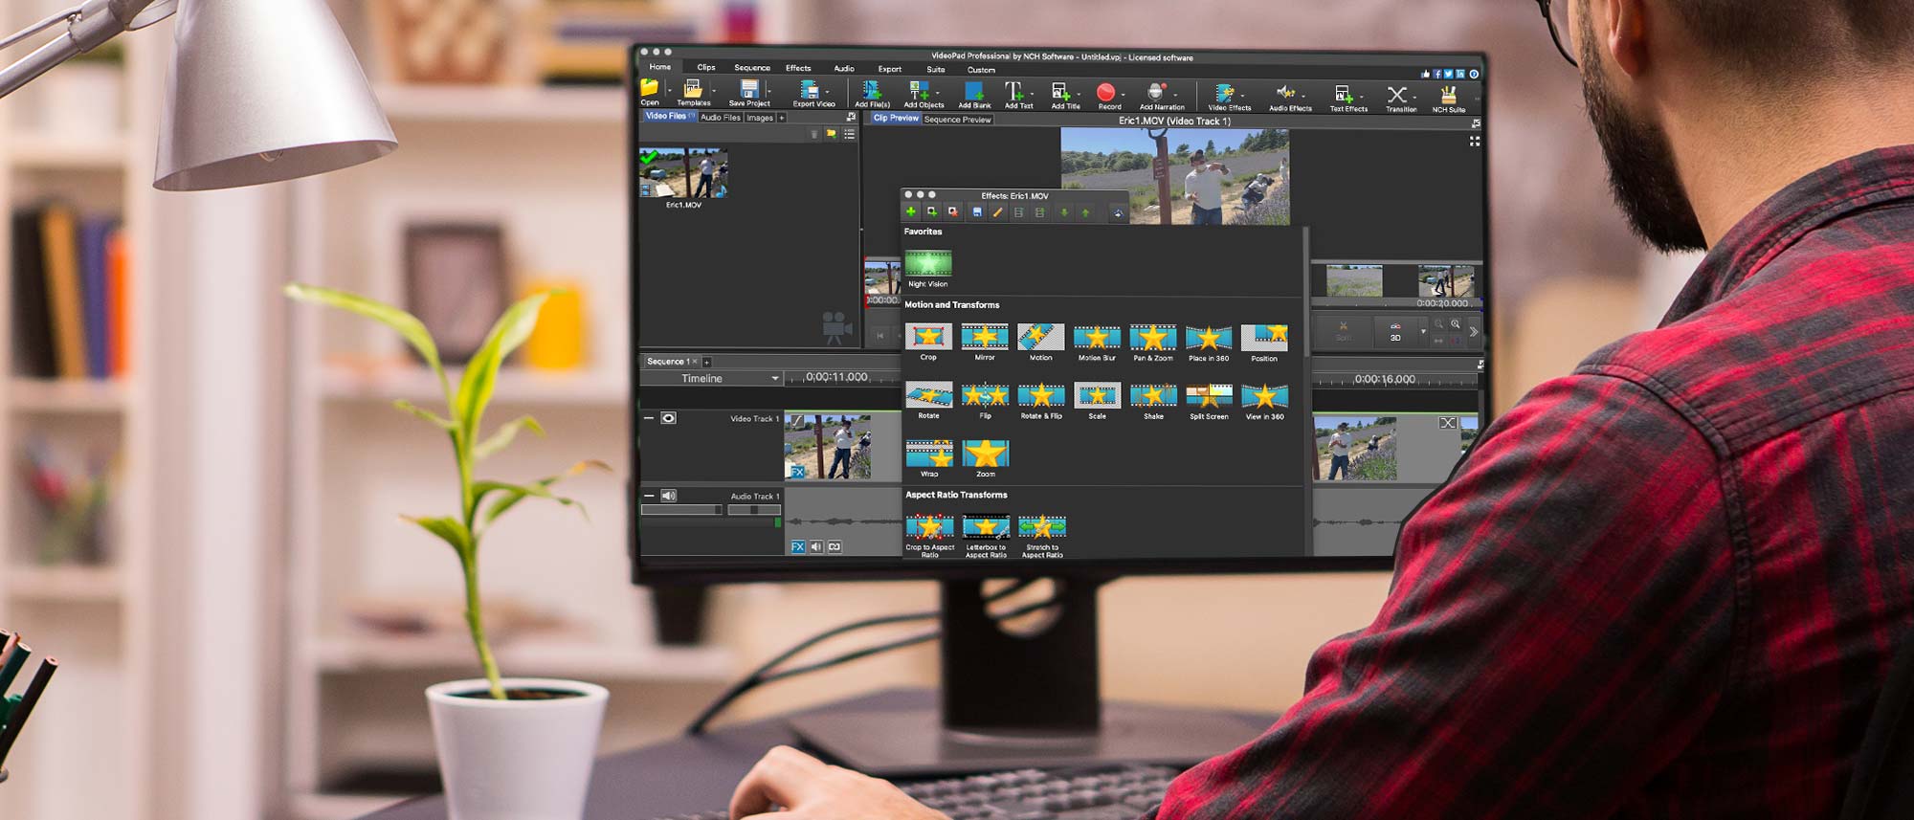
Task: Open the Export ribbon tab
Action: pos(890,69)
